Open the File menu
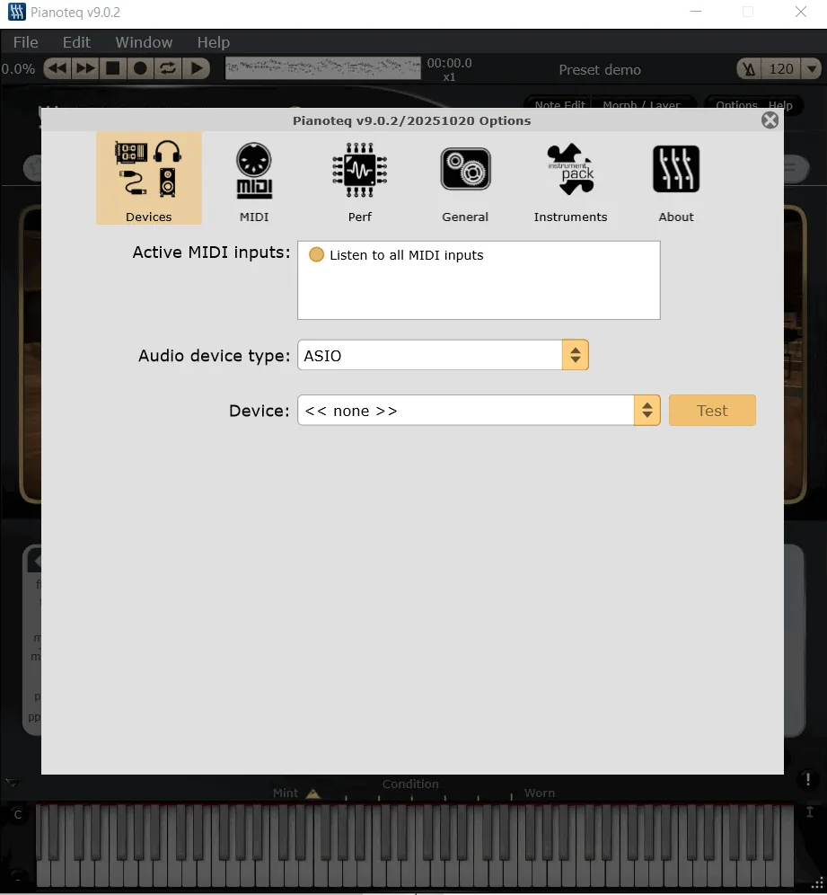Screen dimensions: 827x895 pos(26,42)
